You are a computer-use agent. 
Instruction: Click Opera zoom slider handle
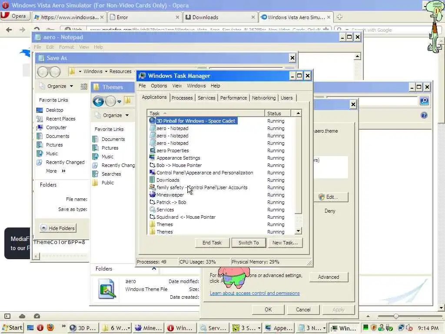396,316
